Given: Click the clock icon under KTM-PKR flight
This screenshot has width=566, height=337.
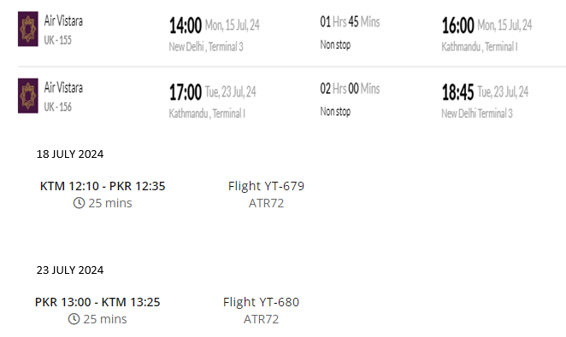Looking at the screenshot, I should pyautogui.click(x=79, y=203).
